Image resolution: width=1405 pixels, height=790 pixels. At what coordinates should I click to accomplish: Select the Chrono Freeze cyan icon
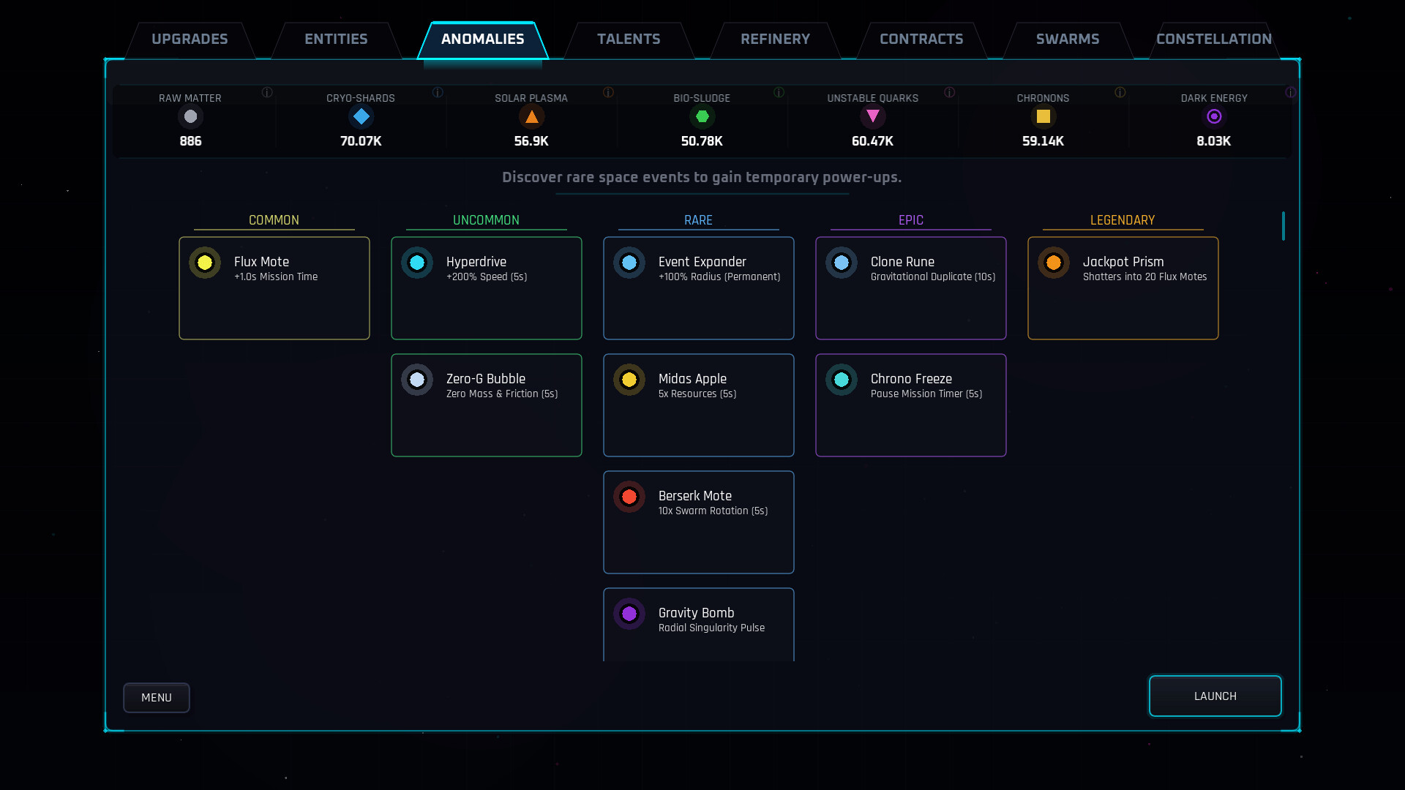coord(842,380)
